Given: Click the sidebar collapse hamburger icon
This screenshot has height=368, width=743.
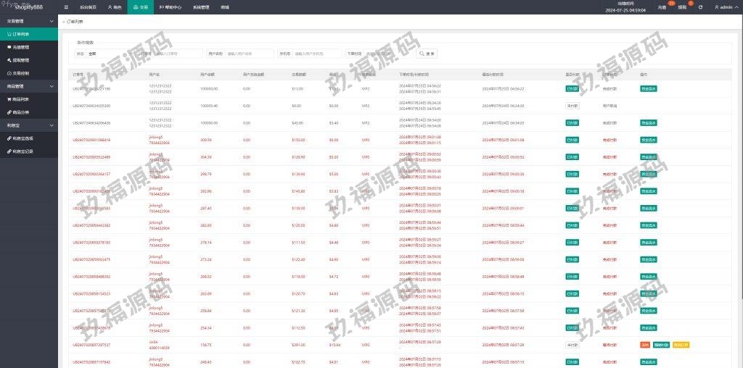Looking at the screenshot, I should tap(67, 7).
